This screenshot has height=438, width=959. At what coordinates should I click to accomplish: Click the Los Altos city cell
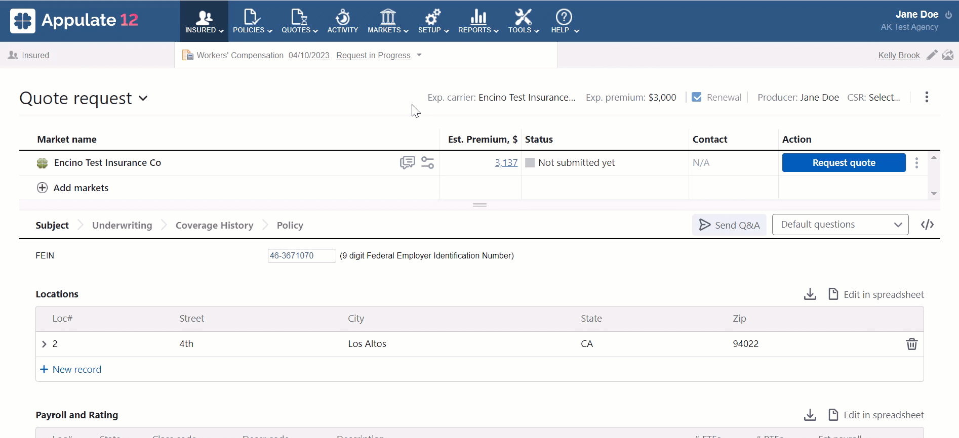click(367, 344)
